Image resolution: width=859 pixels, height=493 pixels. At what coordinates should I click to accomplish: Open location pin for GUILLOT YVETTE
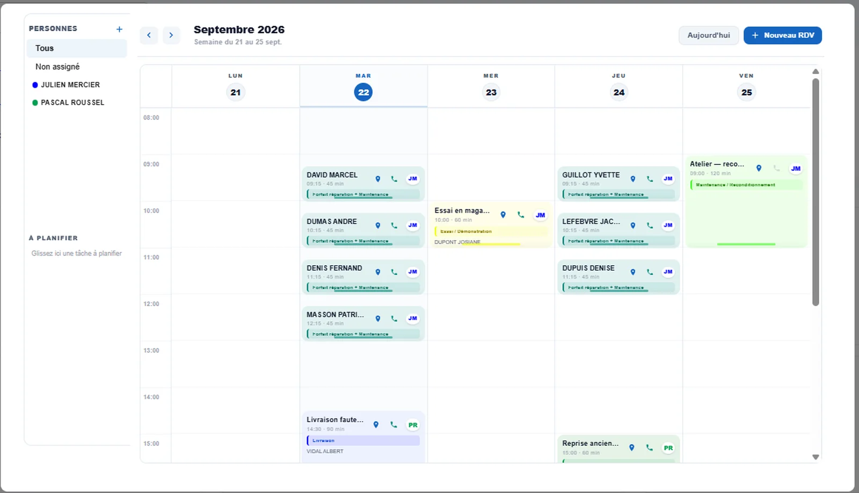pos(633,179)
